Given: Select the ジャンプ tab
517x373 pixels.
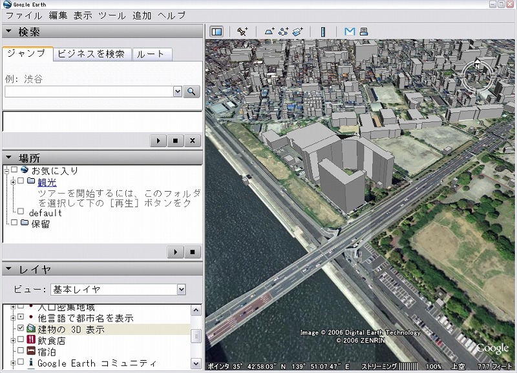Looking at the screenshot, I should [x=27, y=54].
